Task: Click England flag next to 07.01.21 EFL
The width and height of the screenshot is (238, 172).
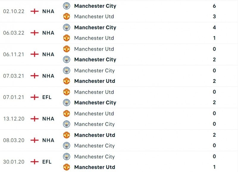Action: point(35,97)
